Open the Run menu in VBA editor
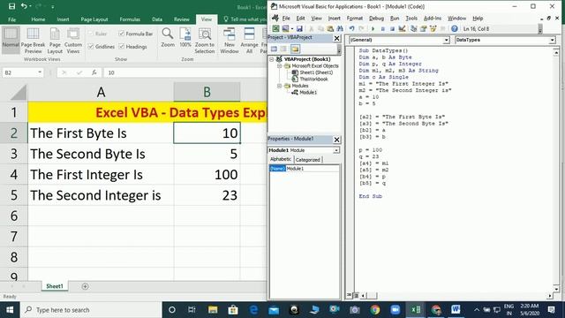The image size is (565, 318). click(395, 18)
